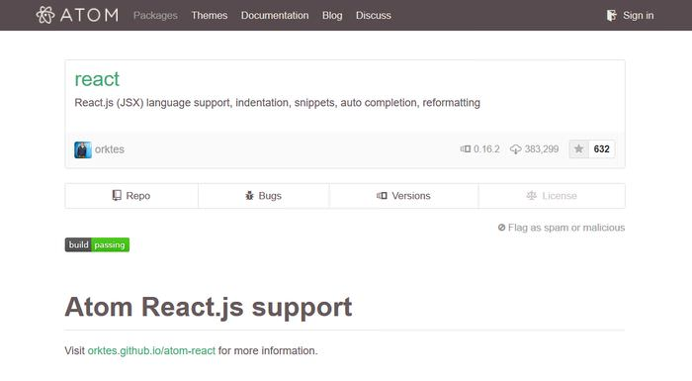Click the Repo book icon

tap(117, 195)
